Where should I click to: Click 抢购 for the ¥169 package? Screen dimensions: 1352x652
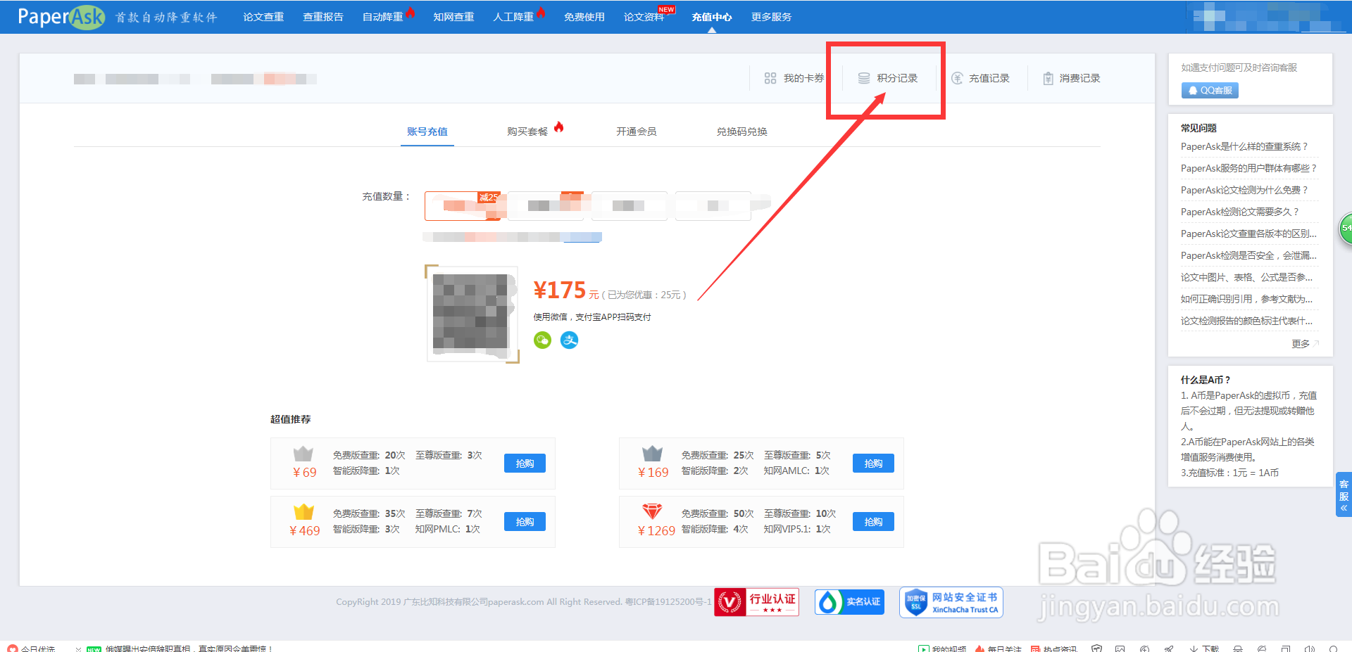(873, 464)
